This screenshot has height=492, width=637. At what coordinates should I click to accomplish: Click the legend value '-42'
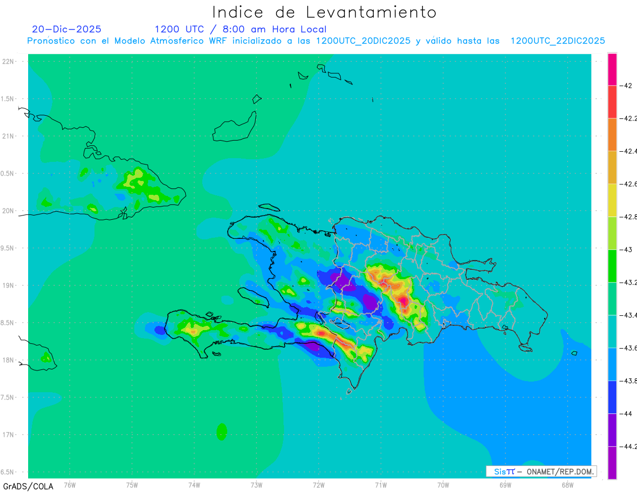coord(626,85)
